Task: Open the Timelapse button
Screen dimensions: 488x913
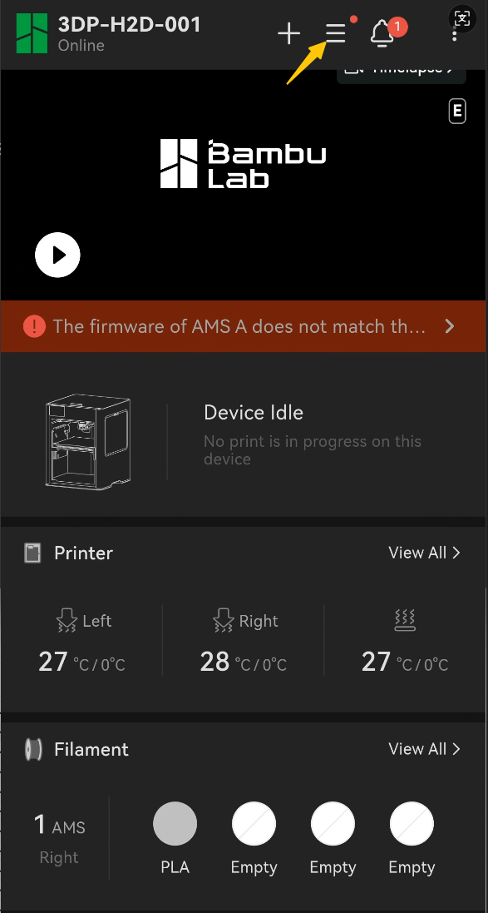Action: [x=402, y=71]
